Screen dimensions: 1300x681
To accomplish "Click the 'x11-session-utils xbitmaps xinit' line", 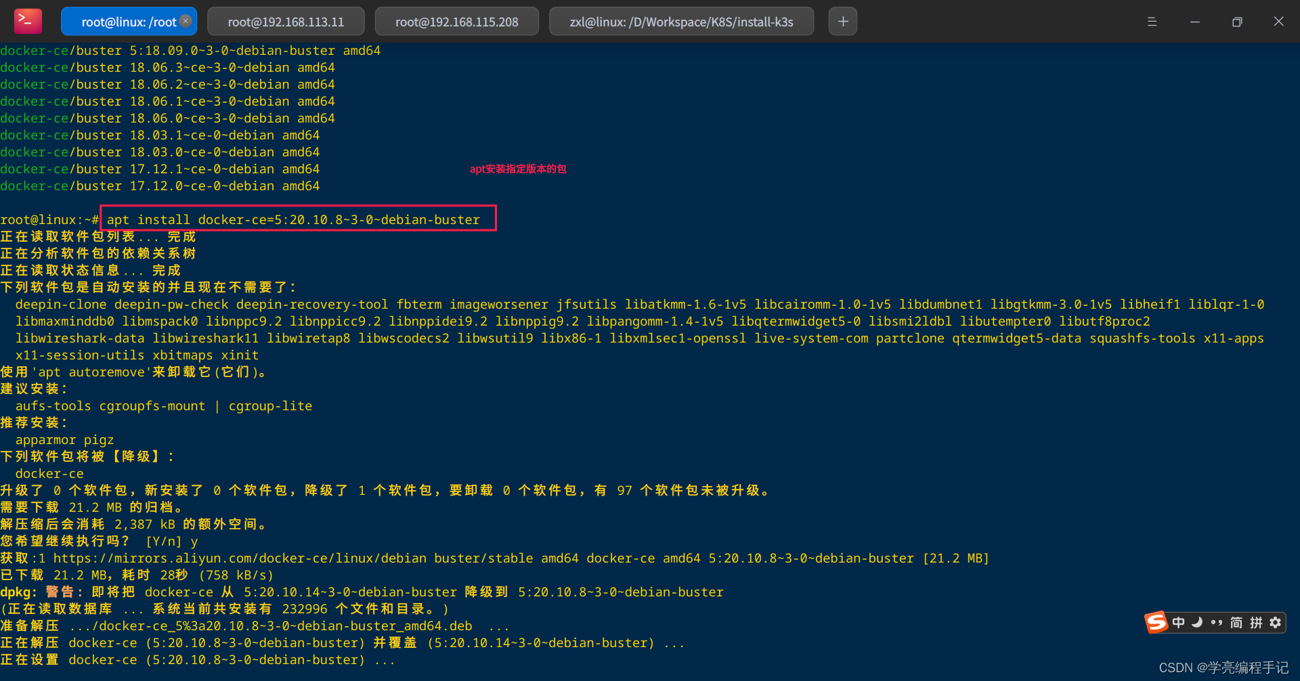I will (x=137, y=355).
